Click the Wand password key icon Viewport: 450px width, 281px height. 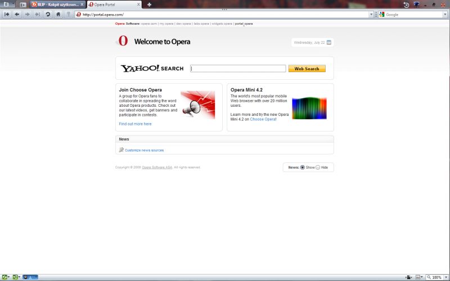(x=68, y=15)
